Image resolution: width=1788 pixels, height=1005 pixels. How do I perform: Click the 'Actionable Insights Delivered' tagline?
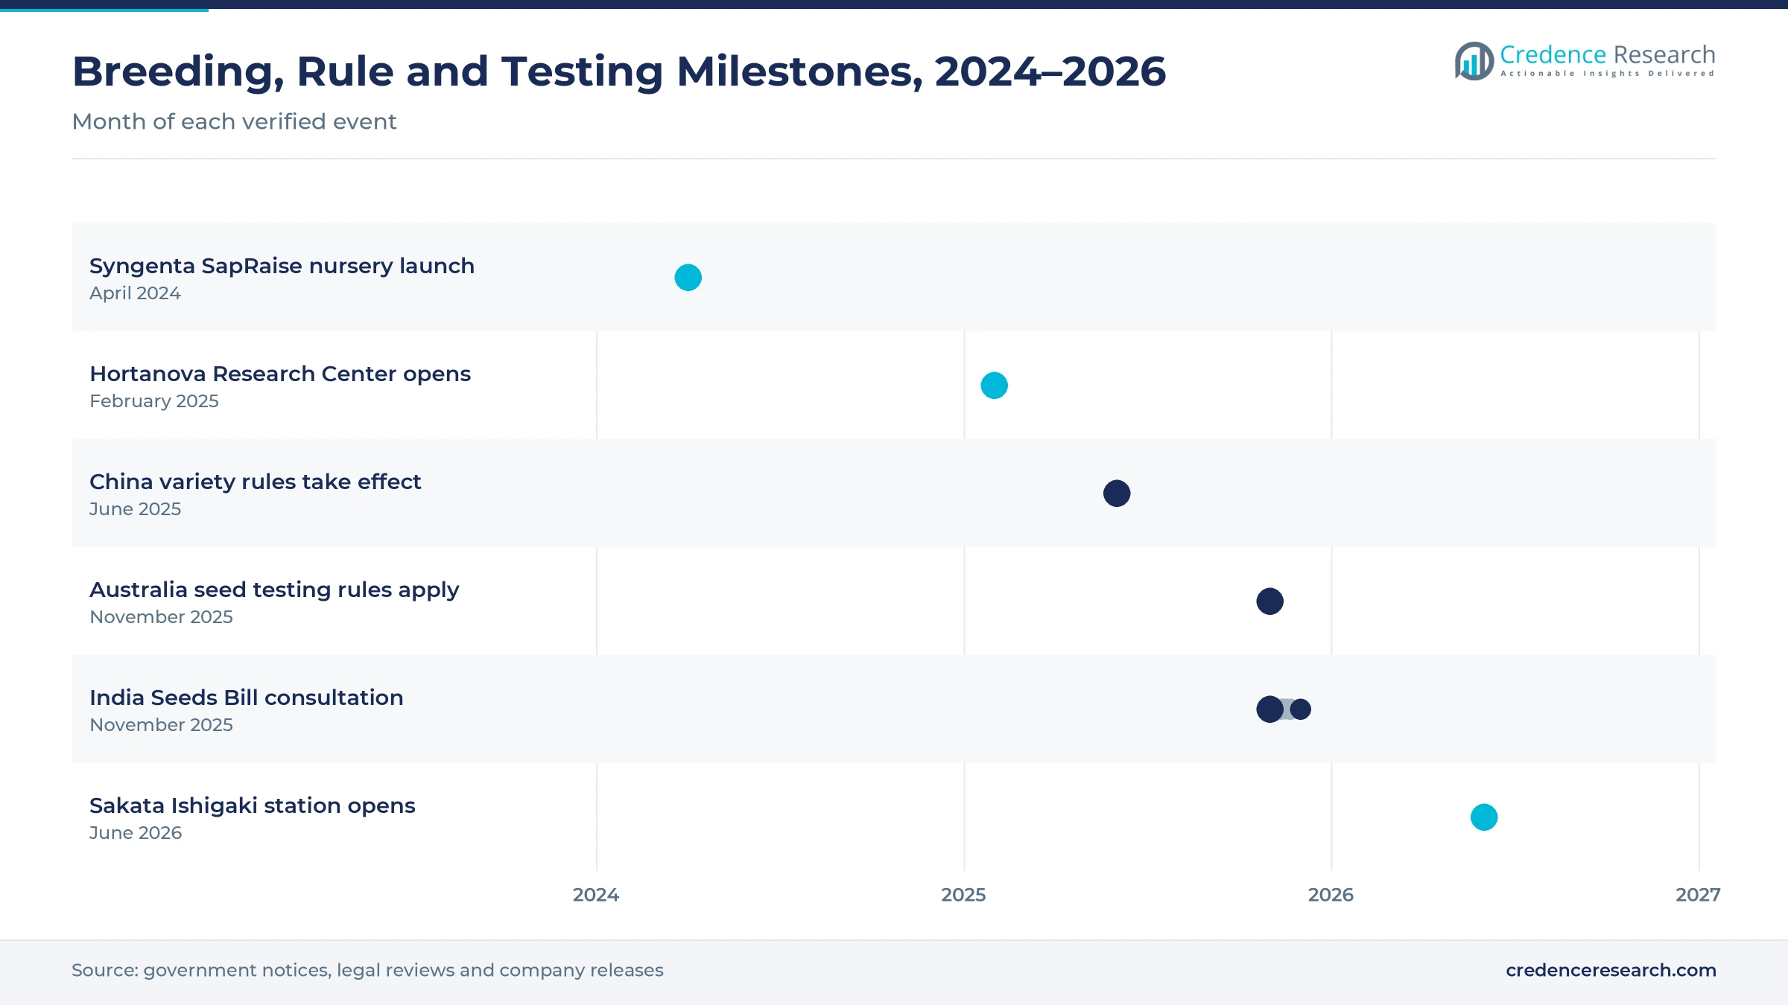[1608, 74]
